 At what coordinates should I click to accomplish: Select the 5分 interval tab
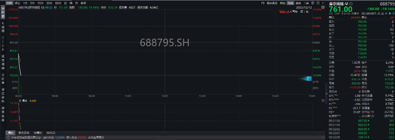point(32,3)
